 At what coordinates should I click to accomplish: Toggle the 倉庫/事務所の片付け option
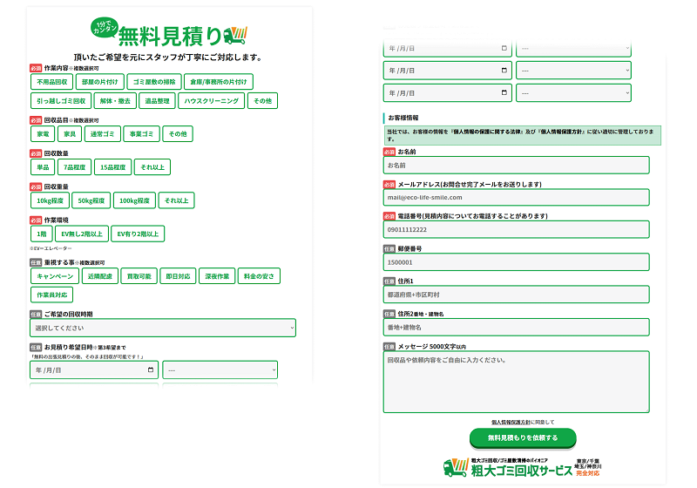click(219, 82)
